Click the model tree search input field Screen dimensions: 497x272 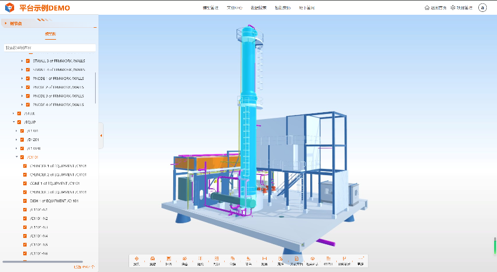[x=50, y=48]
